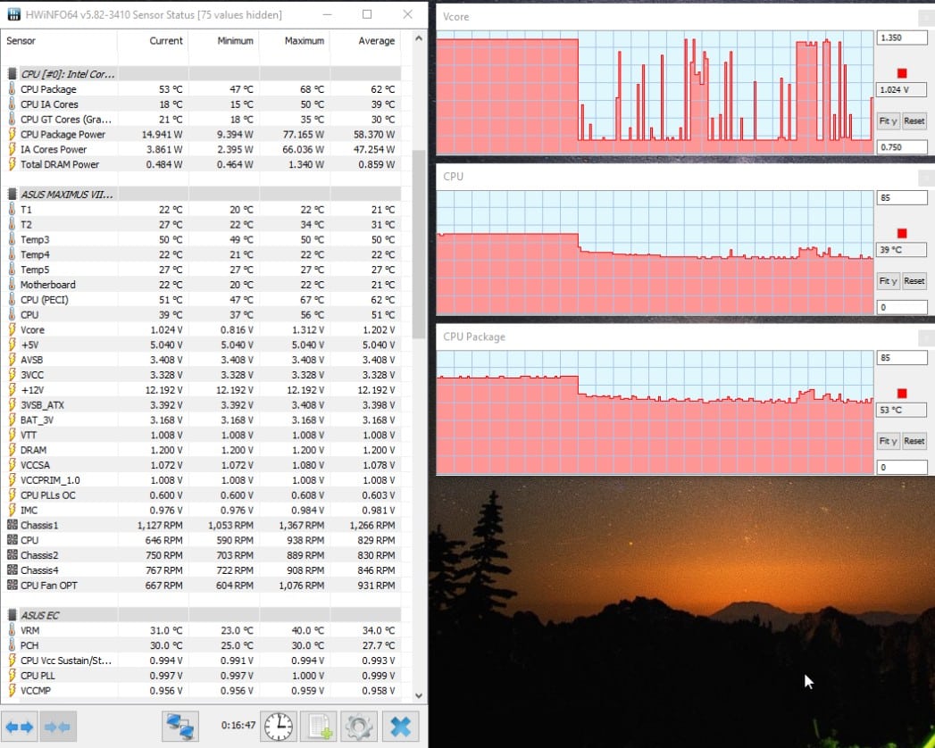Click the CPU graph maximum field 85

[x=902, y=197]
